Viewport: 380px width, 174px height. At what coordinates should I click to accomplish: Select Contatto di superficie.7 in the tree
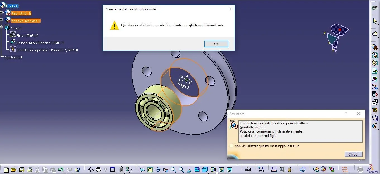47,50
